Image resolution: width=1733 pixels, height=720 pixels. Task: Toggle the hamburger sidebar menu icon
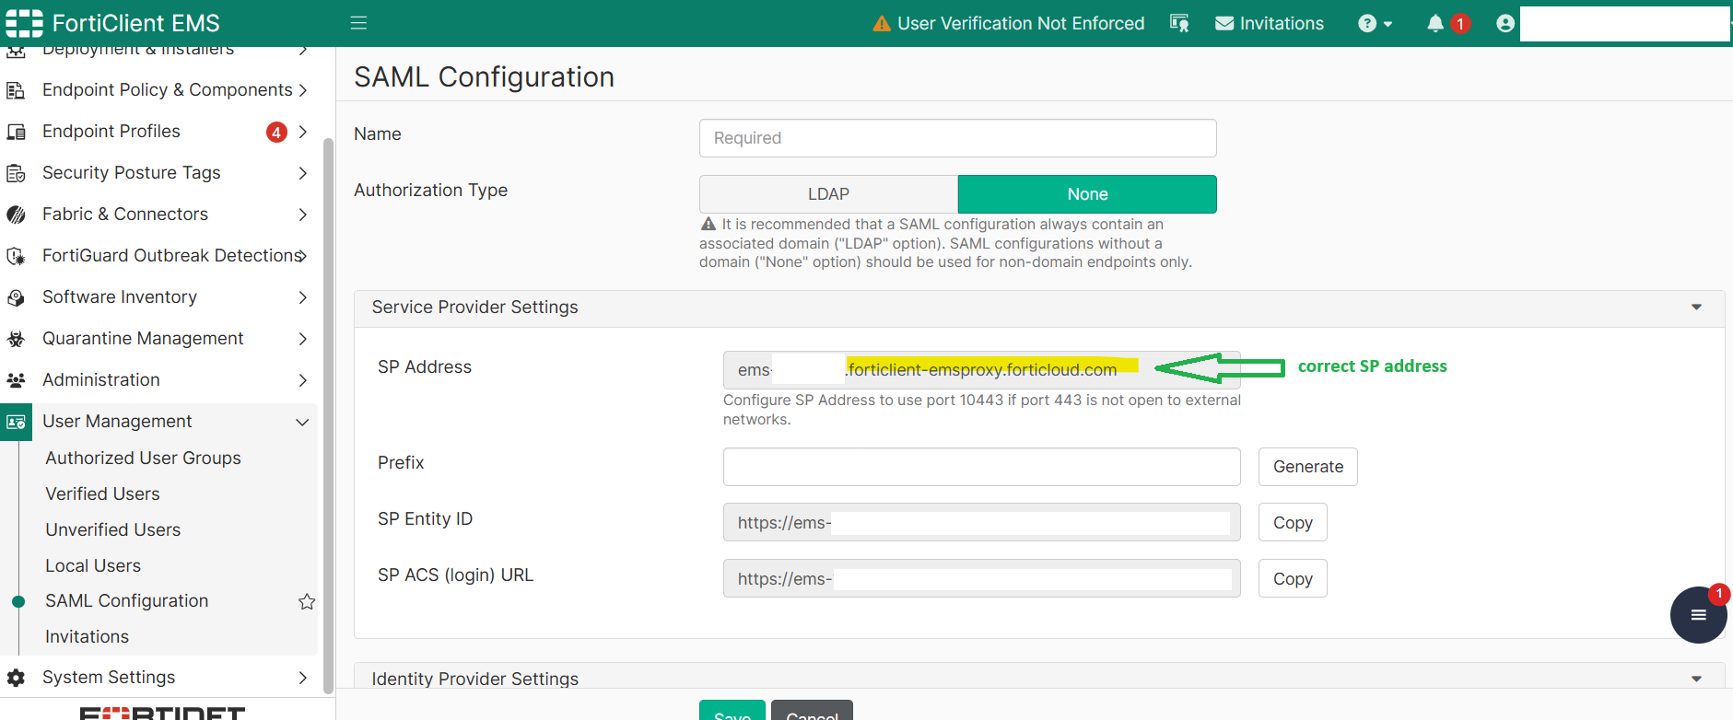358,23
